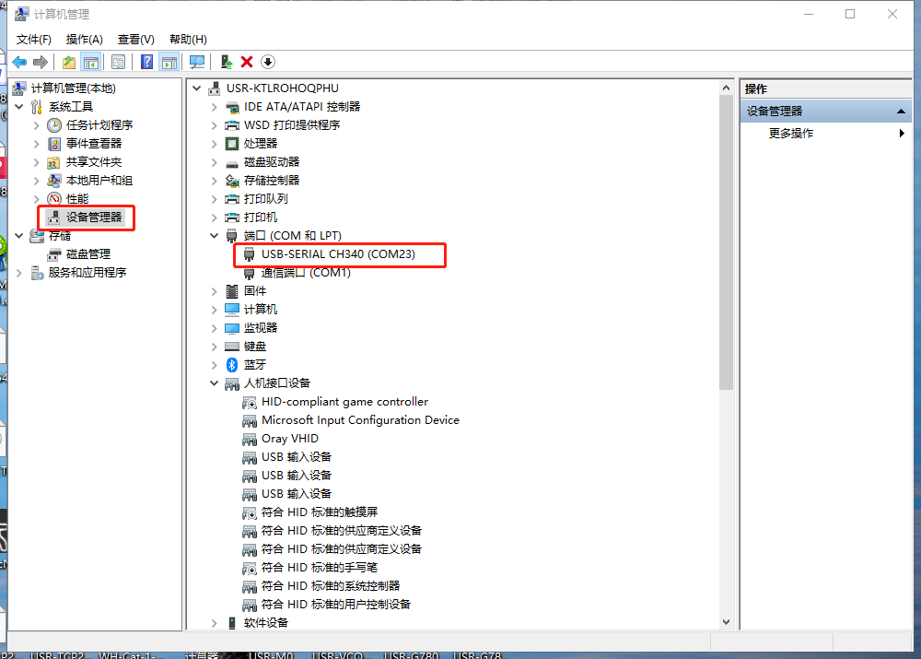Click the COM1 communication port icon
921x659 pixels.
[249, 273]
